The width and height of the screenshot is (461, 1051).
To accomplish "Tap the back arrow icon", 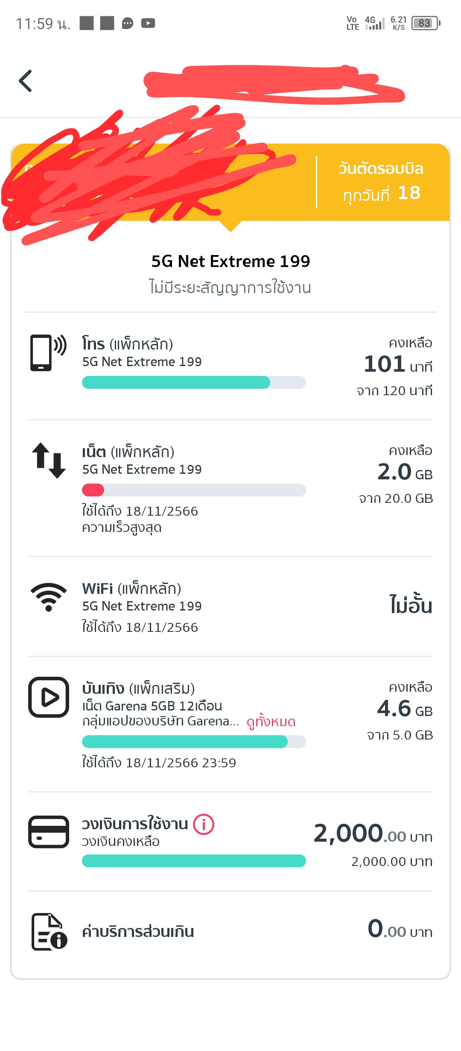I will click(26, 81).
